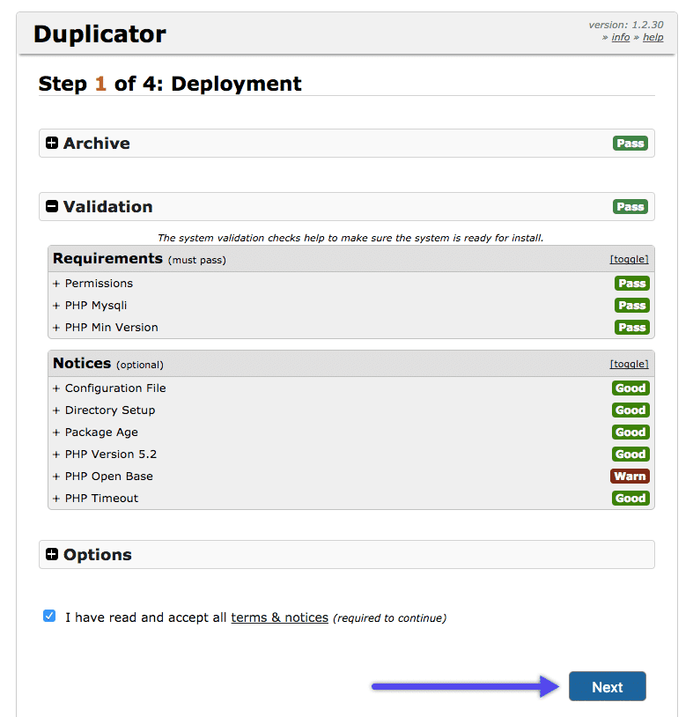693x717 pixels.
Task: Click the Notices header text
Action: click(82, 364)
